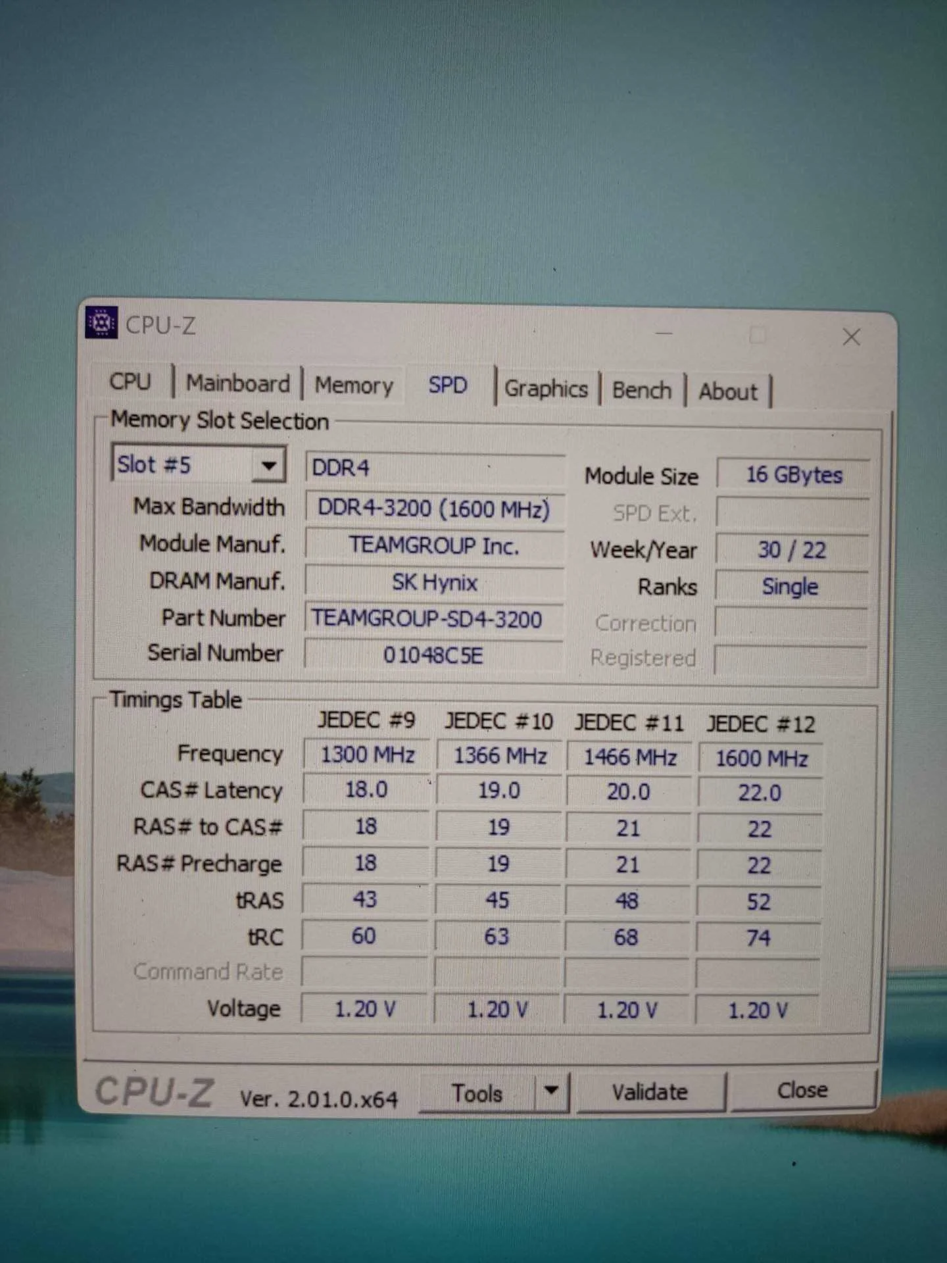This screenshot has height=1263, width=947.
Task: Click the Timings Table group label
Action: coord(176,700)
